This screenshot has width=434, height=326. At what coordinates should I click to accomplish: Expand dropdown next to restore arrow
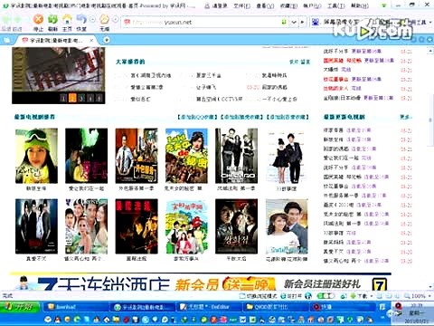[92, 19]
